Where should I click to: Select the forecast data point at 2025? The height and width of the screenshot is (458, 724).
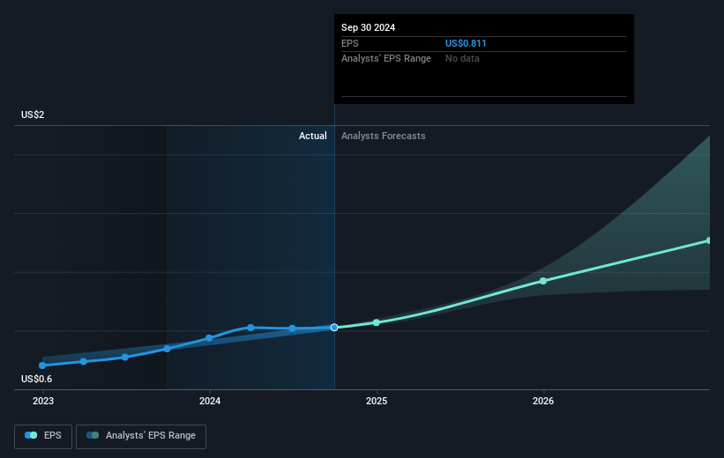(x=377, y=322)
